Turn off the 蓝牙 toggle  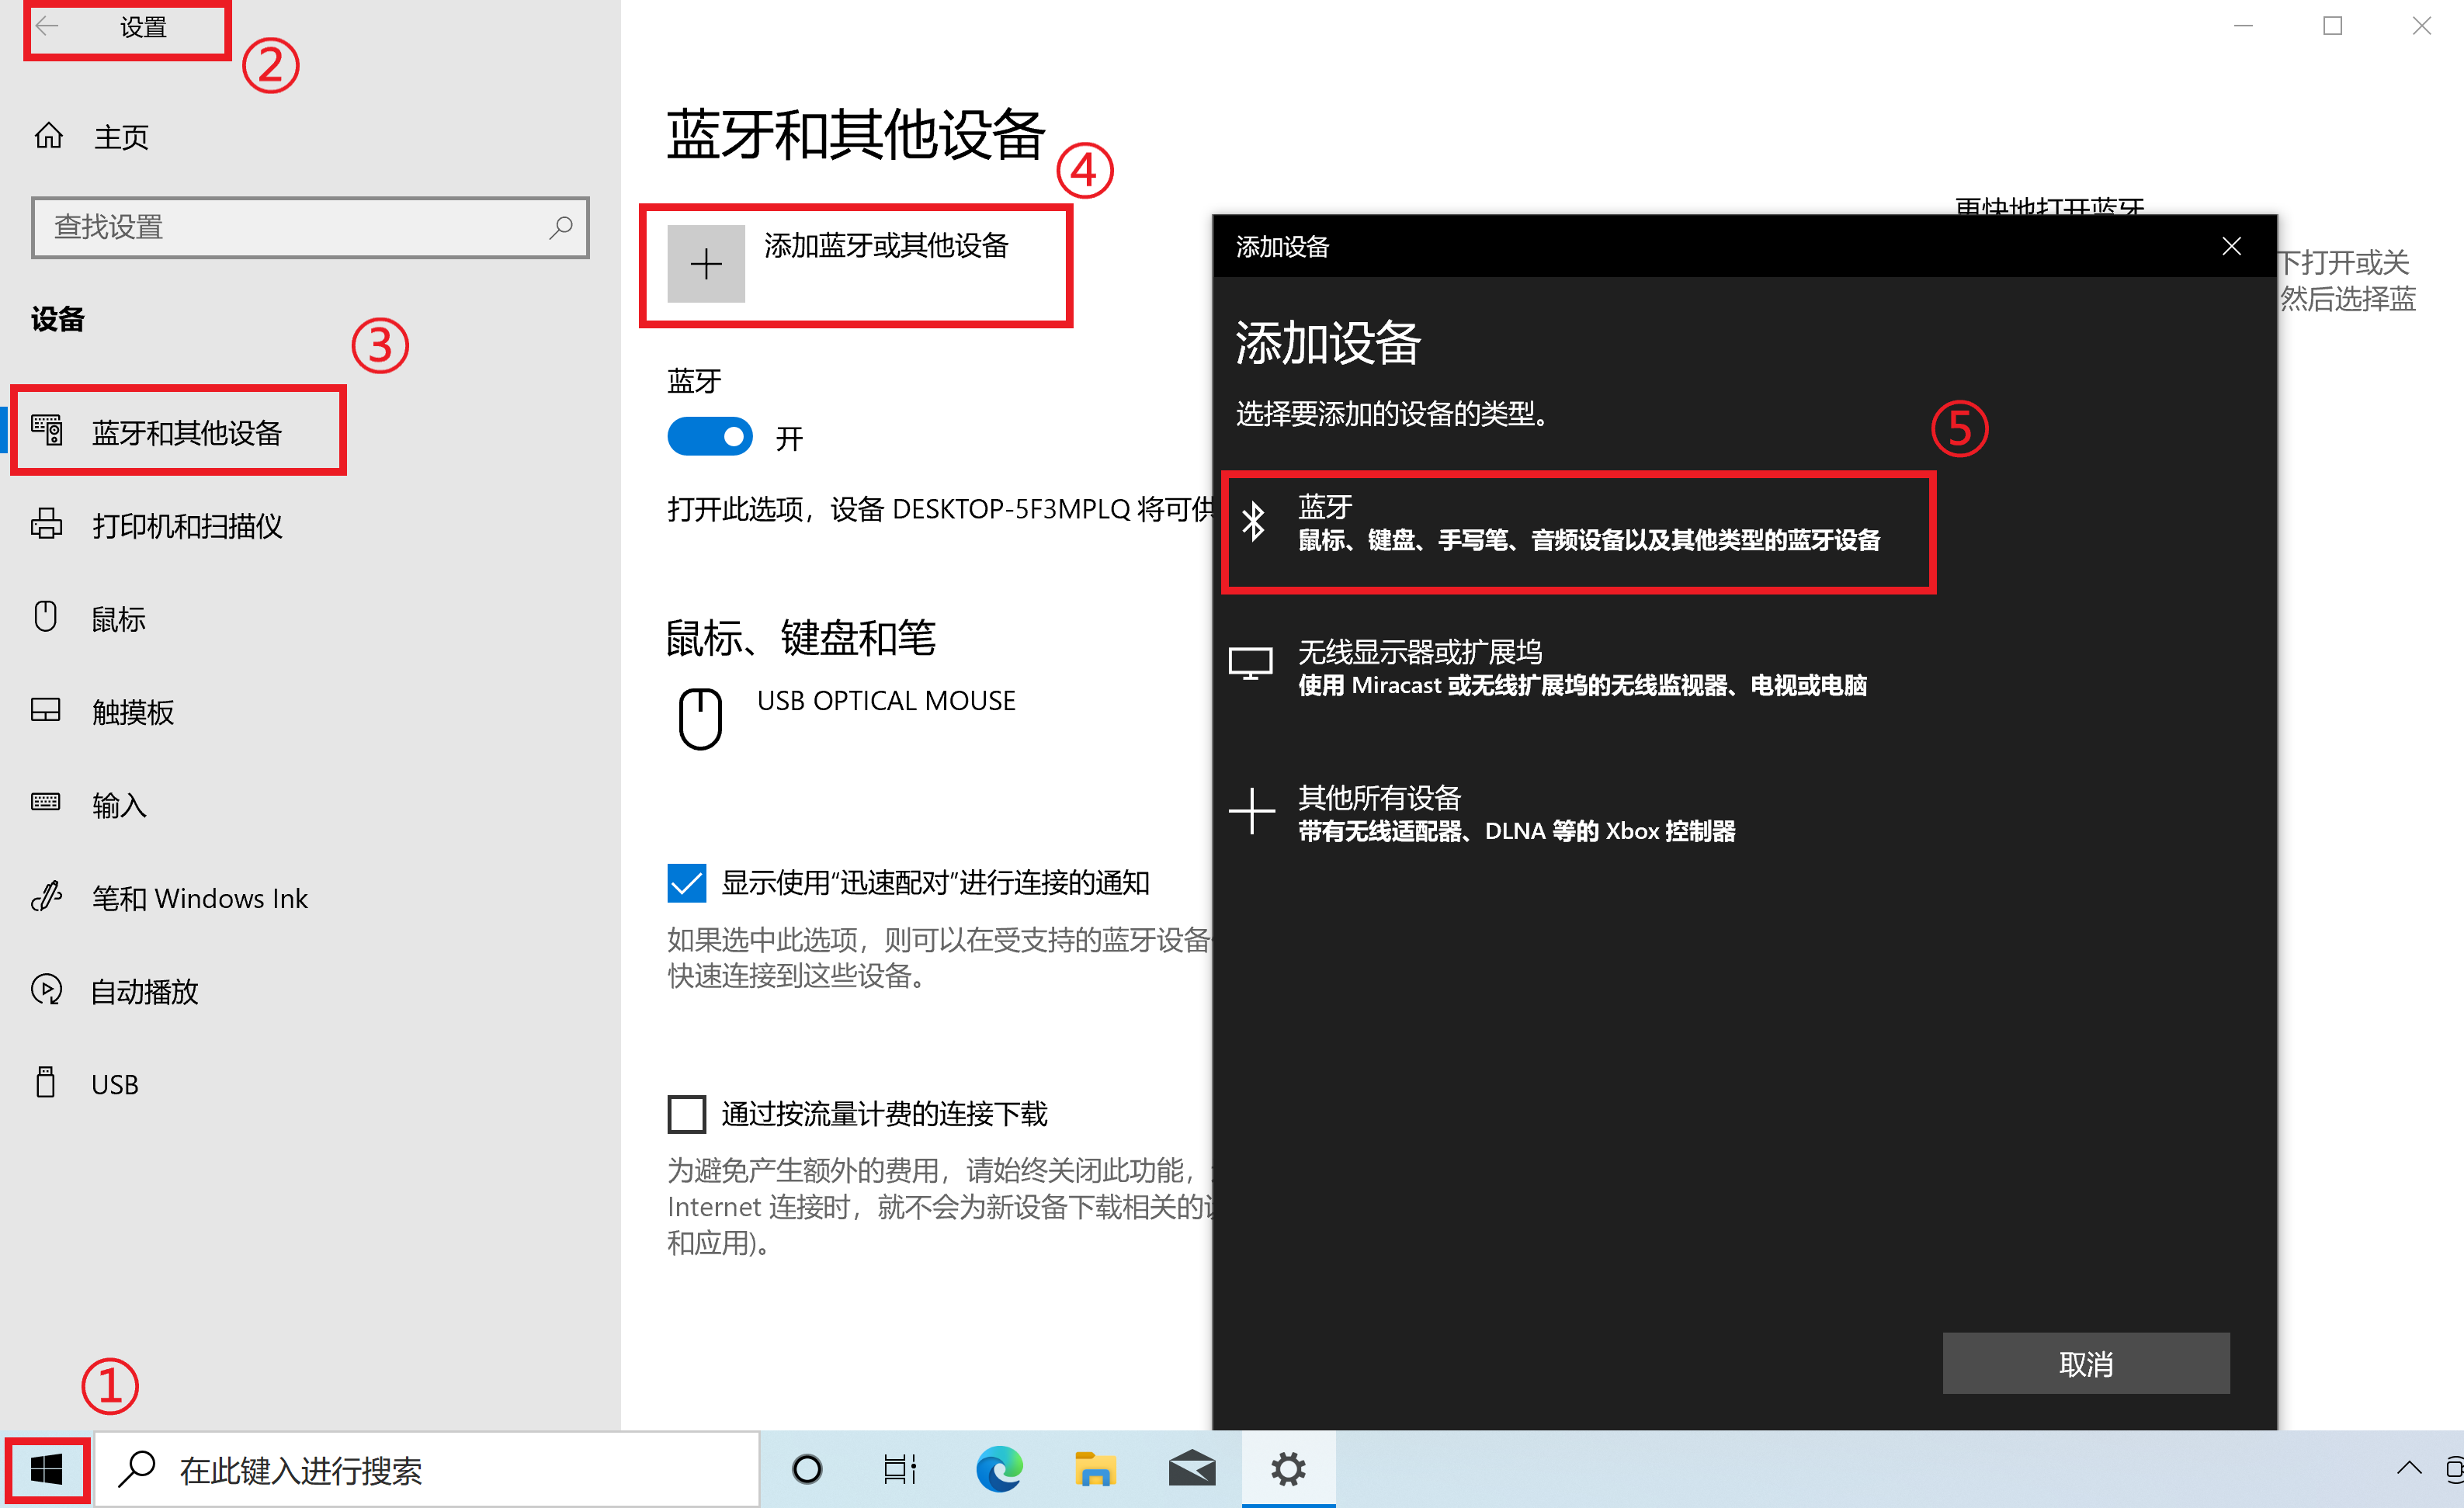click(x=710, y=436)
